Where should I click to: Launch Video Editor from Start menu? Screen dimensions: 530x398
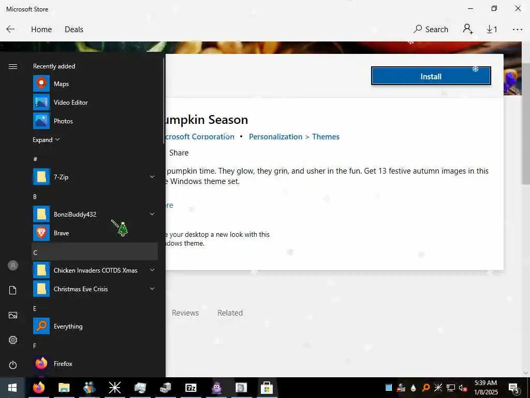point(95,102)
